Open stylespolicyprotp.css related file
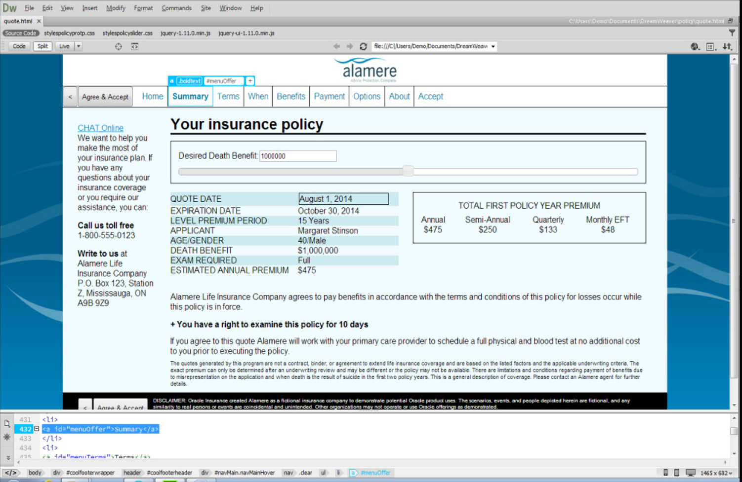The image size is (742, 482). click(69, 33)
